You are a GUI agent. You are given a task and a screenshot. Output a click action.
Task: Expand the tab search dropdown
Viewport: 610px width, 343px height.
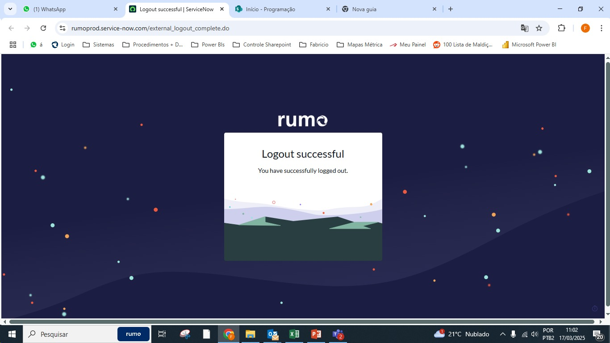pyautogui.click(x=10, y=9)
